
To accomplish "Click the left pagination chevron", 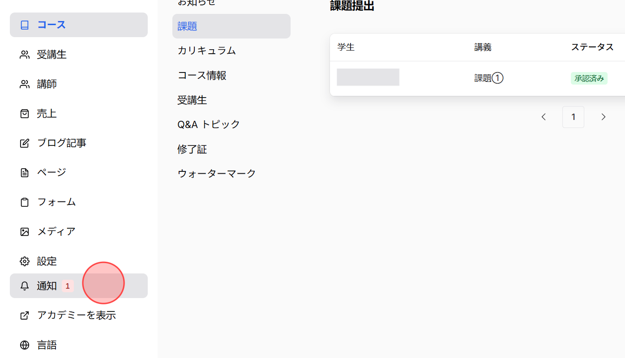I will pos(543,117).
